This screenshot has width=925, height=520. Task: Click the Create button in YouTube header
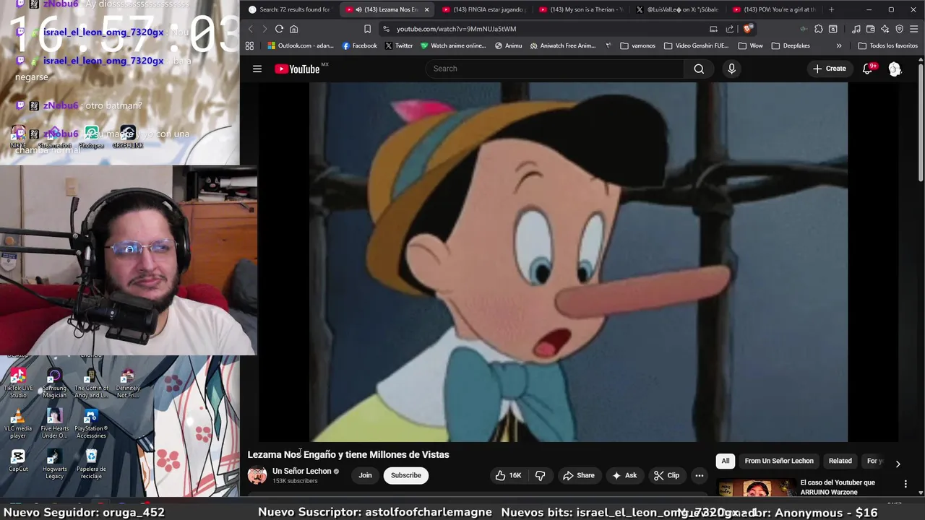(829, 69)
